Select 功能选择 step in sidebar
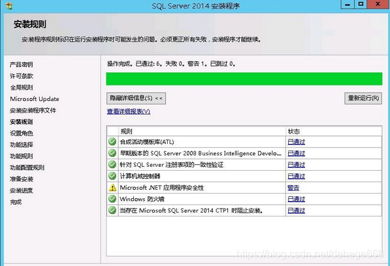The image size is (390, 266). (x=22, y=145)
